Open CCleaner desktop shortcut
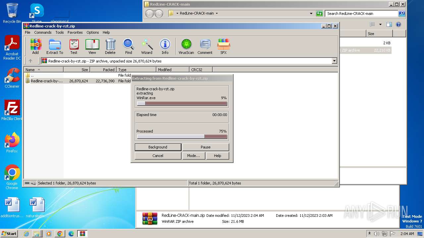424x238 pixels. click(12, 78)
